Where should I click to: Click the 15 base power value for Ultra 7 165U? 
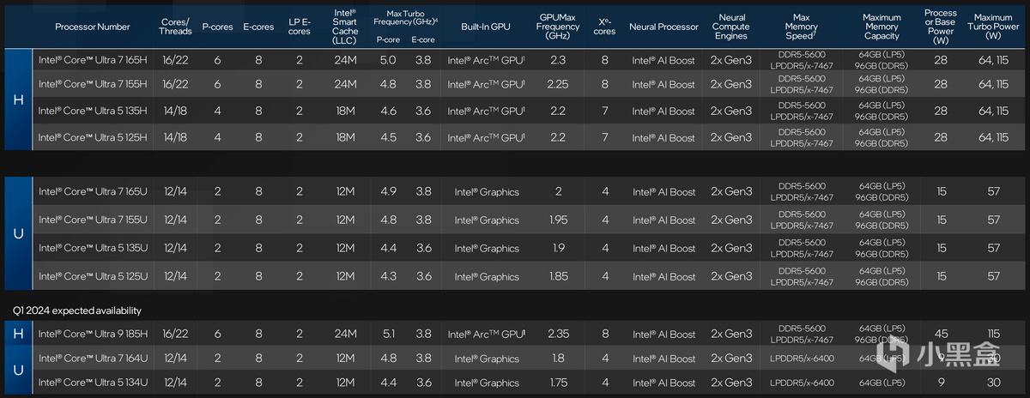pos(941,192)
